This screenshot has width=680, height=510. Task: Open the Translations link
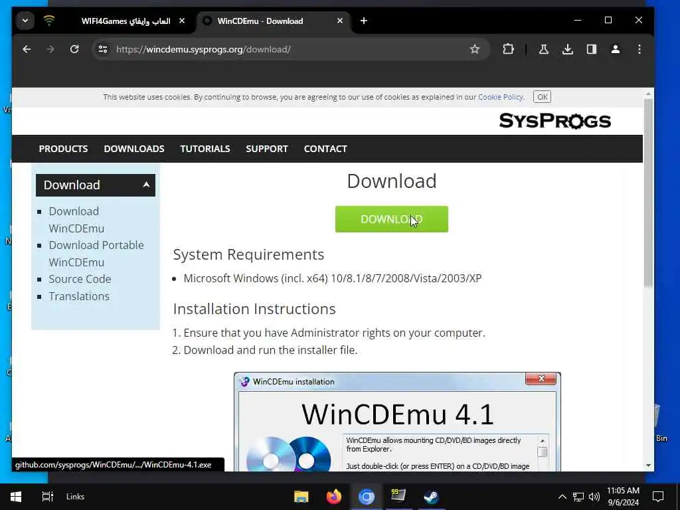pyautogui.click(x=79, y=296)
